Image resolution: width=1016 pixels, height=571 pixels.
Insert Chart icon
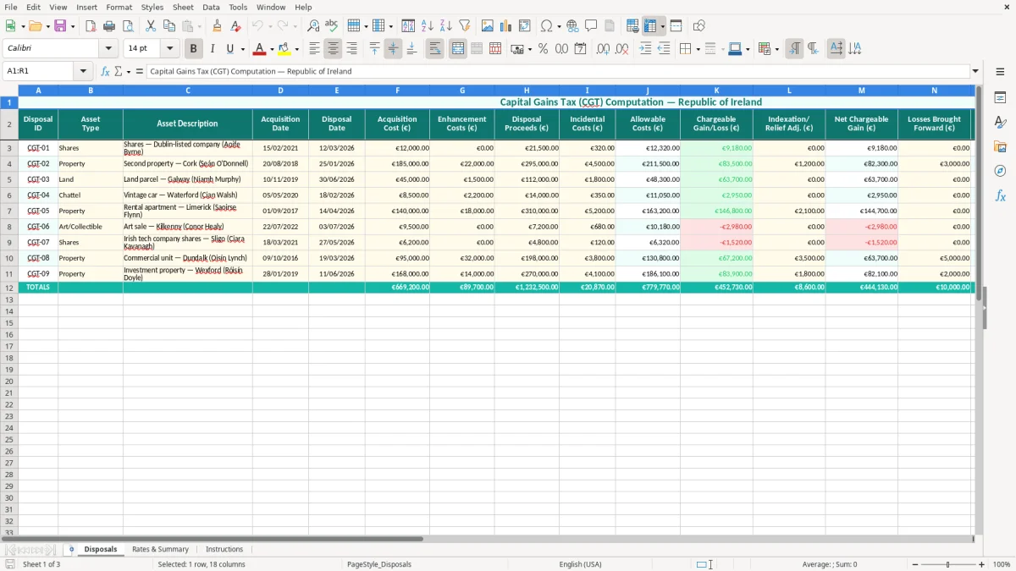[x=506, y=26]
